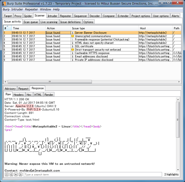Switch to the Spider tab

coord(28,16)
